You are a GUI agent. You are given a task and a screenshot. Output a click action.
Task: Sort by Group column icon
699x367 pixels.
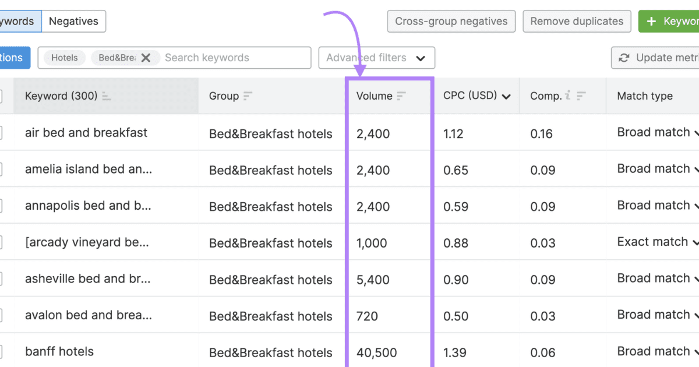pyautogui.click(x=248, y=96)
